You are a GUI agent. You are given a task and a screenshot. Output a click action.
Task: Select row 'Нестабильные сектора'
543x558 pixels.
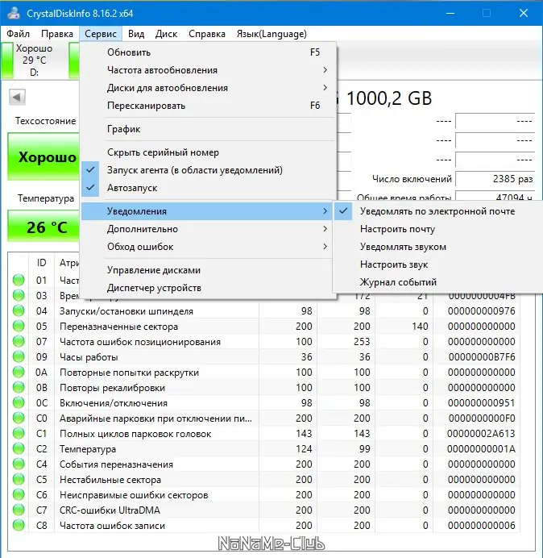263,479
